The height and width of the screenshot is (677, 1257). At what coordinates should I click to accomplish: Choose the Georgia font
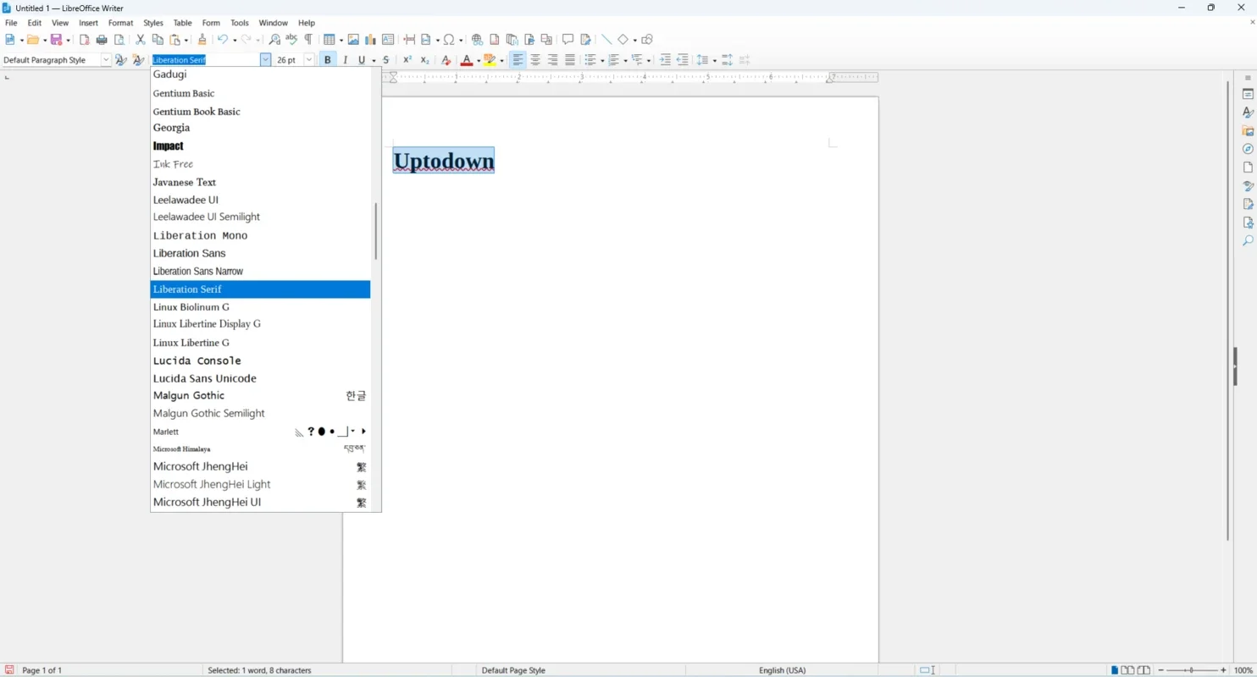(x=171, y=128)
